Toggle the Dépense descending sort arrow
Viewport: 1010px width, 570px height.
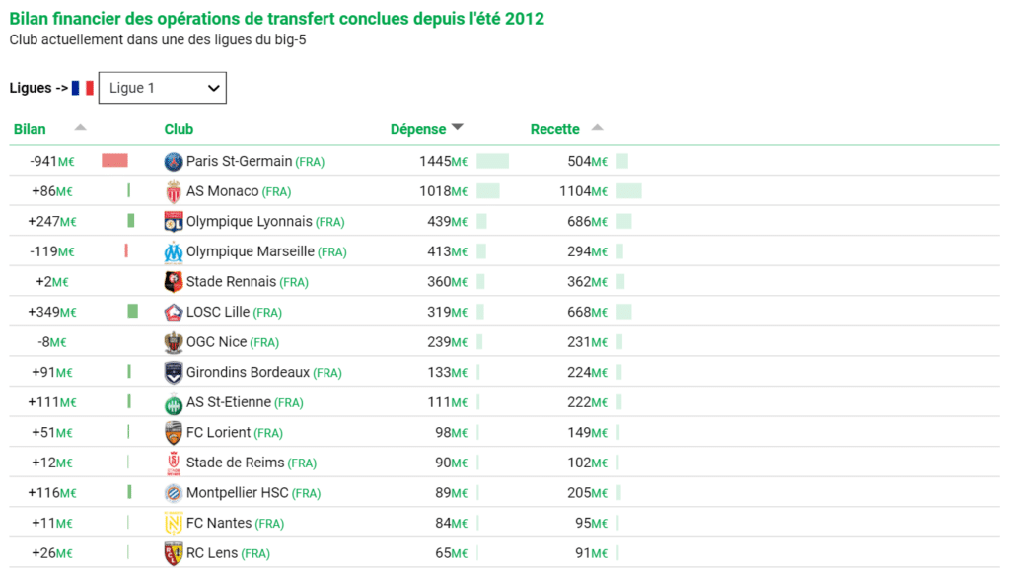pyautogui.click(x=458, y=127)
